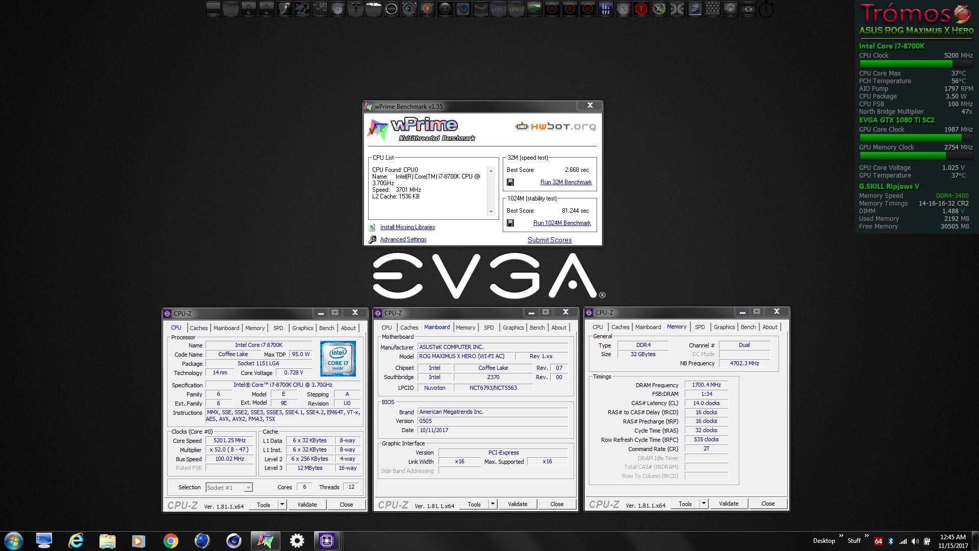The height and width of the screenshot is (551, 979).
Task: Open the white gear taskbar icon
Action: point(297,540)
